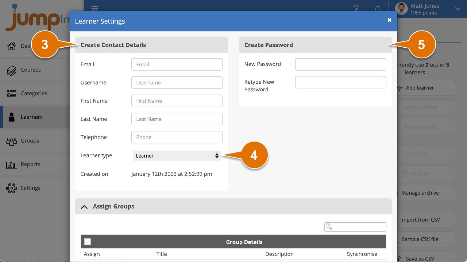Open Categories in the sidebar
The width and height of the screenshot is (467, 262).
pyautogui.click(x=35, y=93)
